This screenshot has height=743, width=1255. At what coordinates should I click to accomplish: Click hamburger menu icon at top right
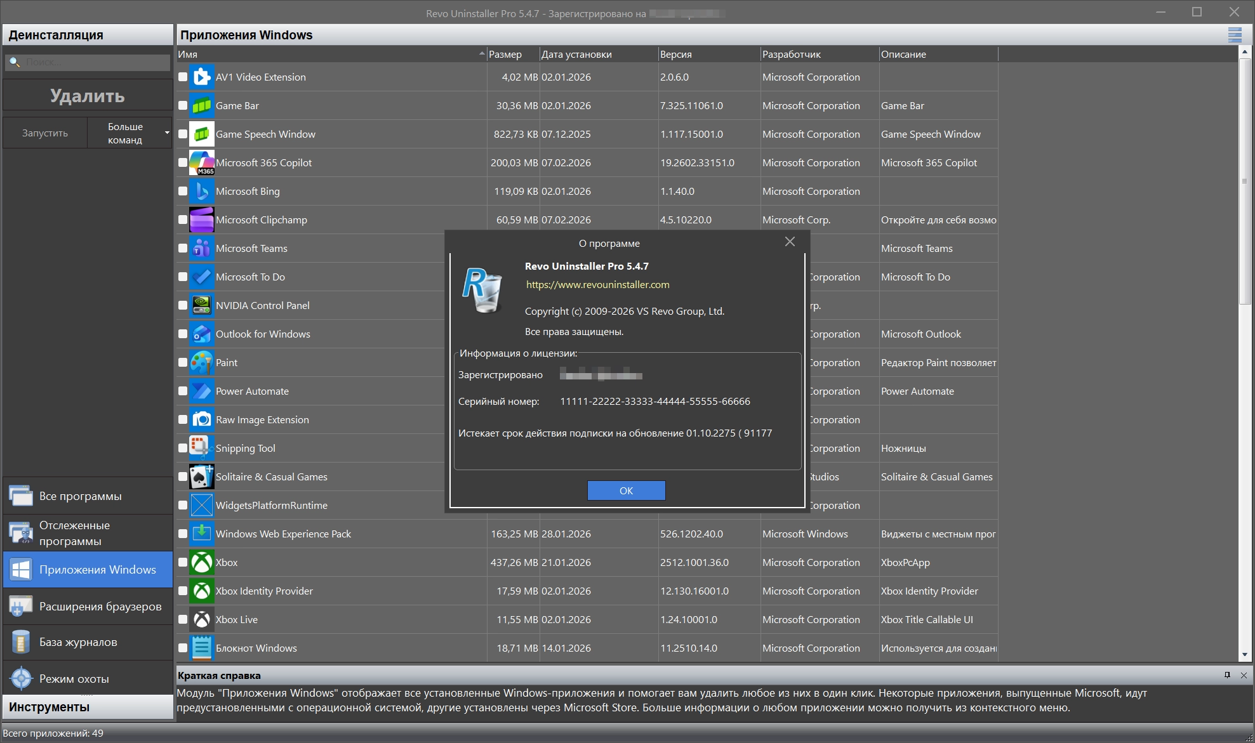point(1234,35)
